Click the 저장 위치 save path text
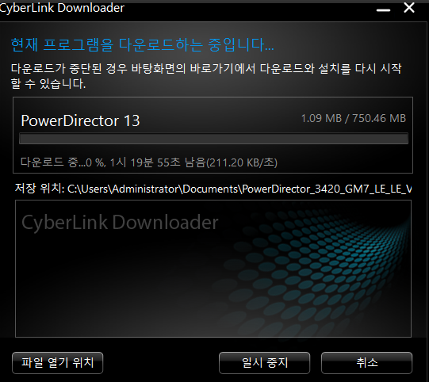Image resolution: width=429 pixels, height=382 pixels. (x=213, y=189)
